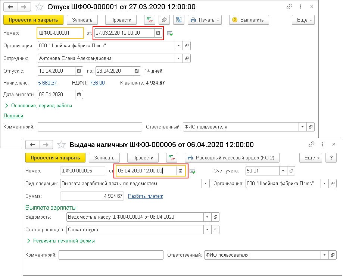Open the Организация dropdown in Отпуск form
Viewport: 343px width, 276px height.
pyautogui.click(x=179, y=46)
